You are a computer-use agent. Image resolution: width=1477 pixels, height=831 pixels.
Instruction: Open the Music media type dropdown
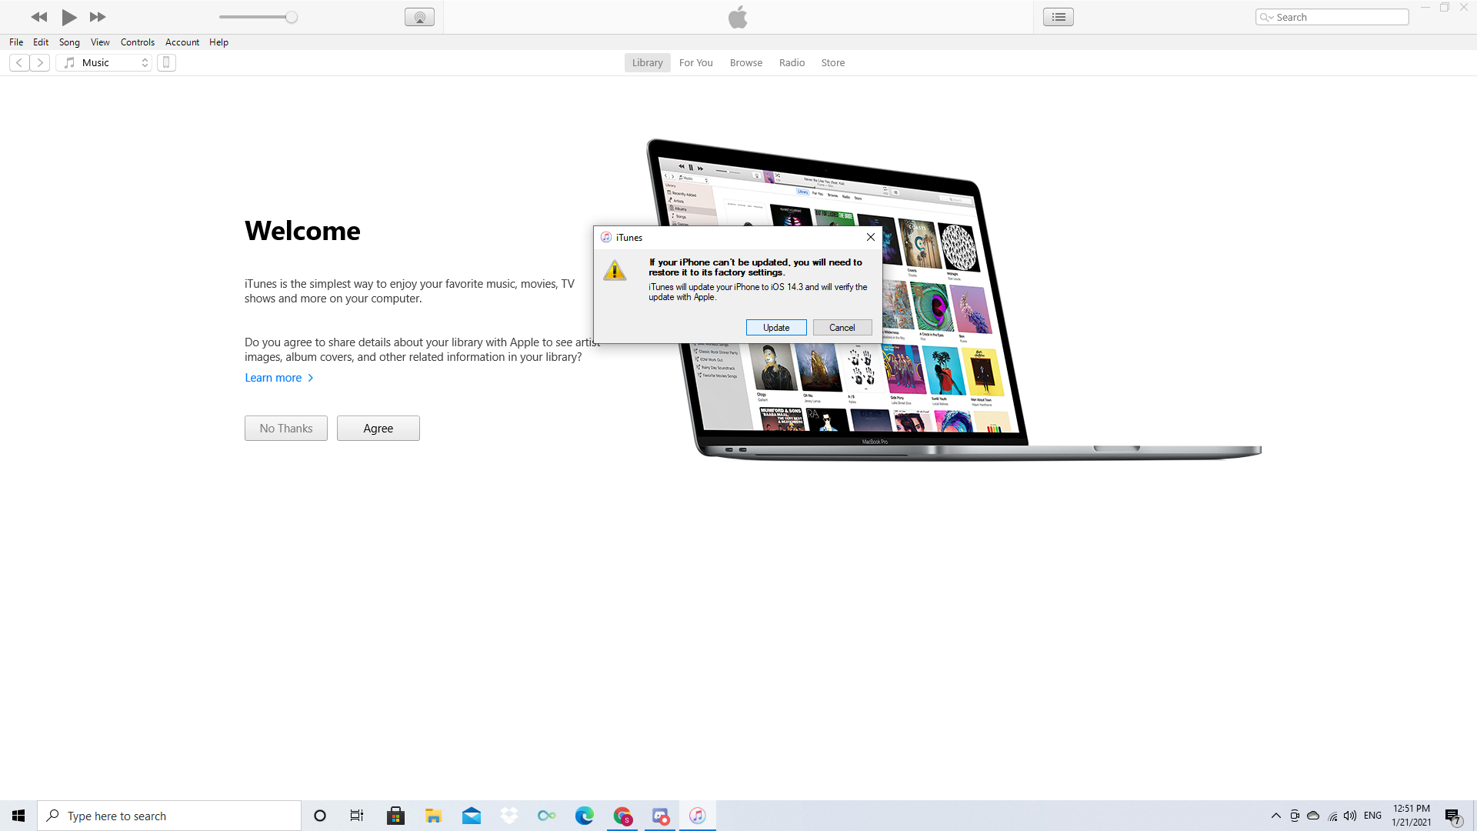point(105,62)
